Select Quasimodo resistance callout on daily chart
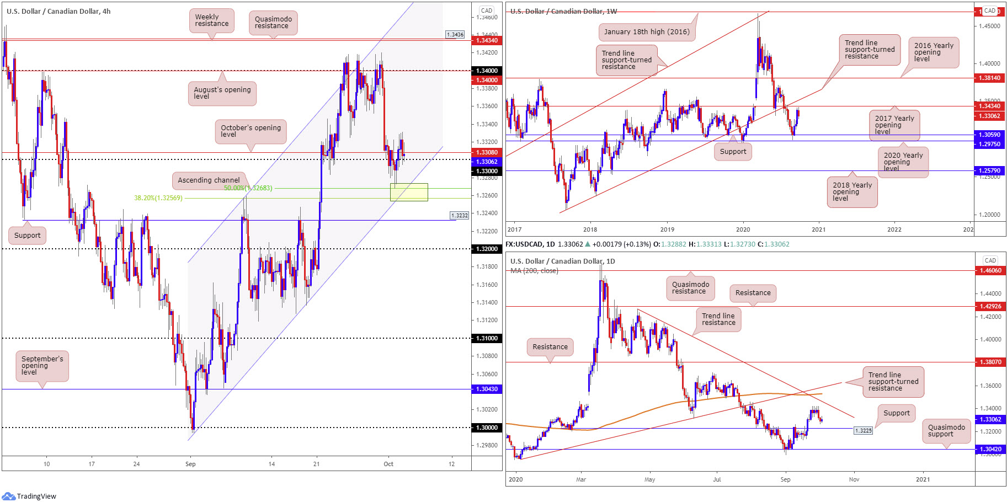This screenshot has height=502, width=1007. (690, 288)
